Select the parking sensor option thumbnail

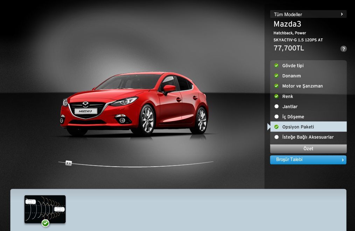click(x=45, y=208)
